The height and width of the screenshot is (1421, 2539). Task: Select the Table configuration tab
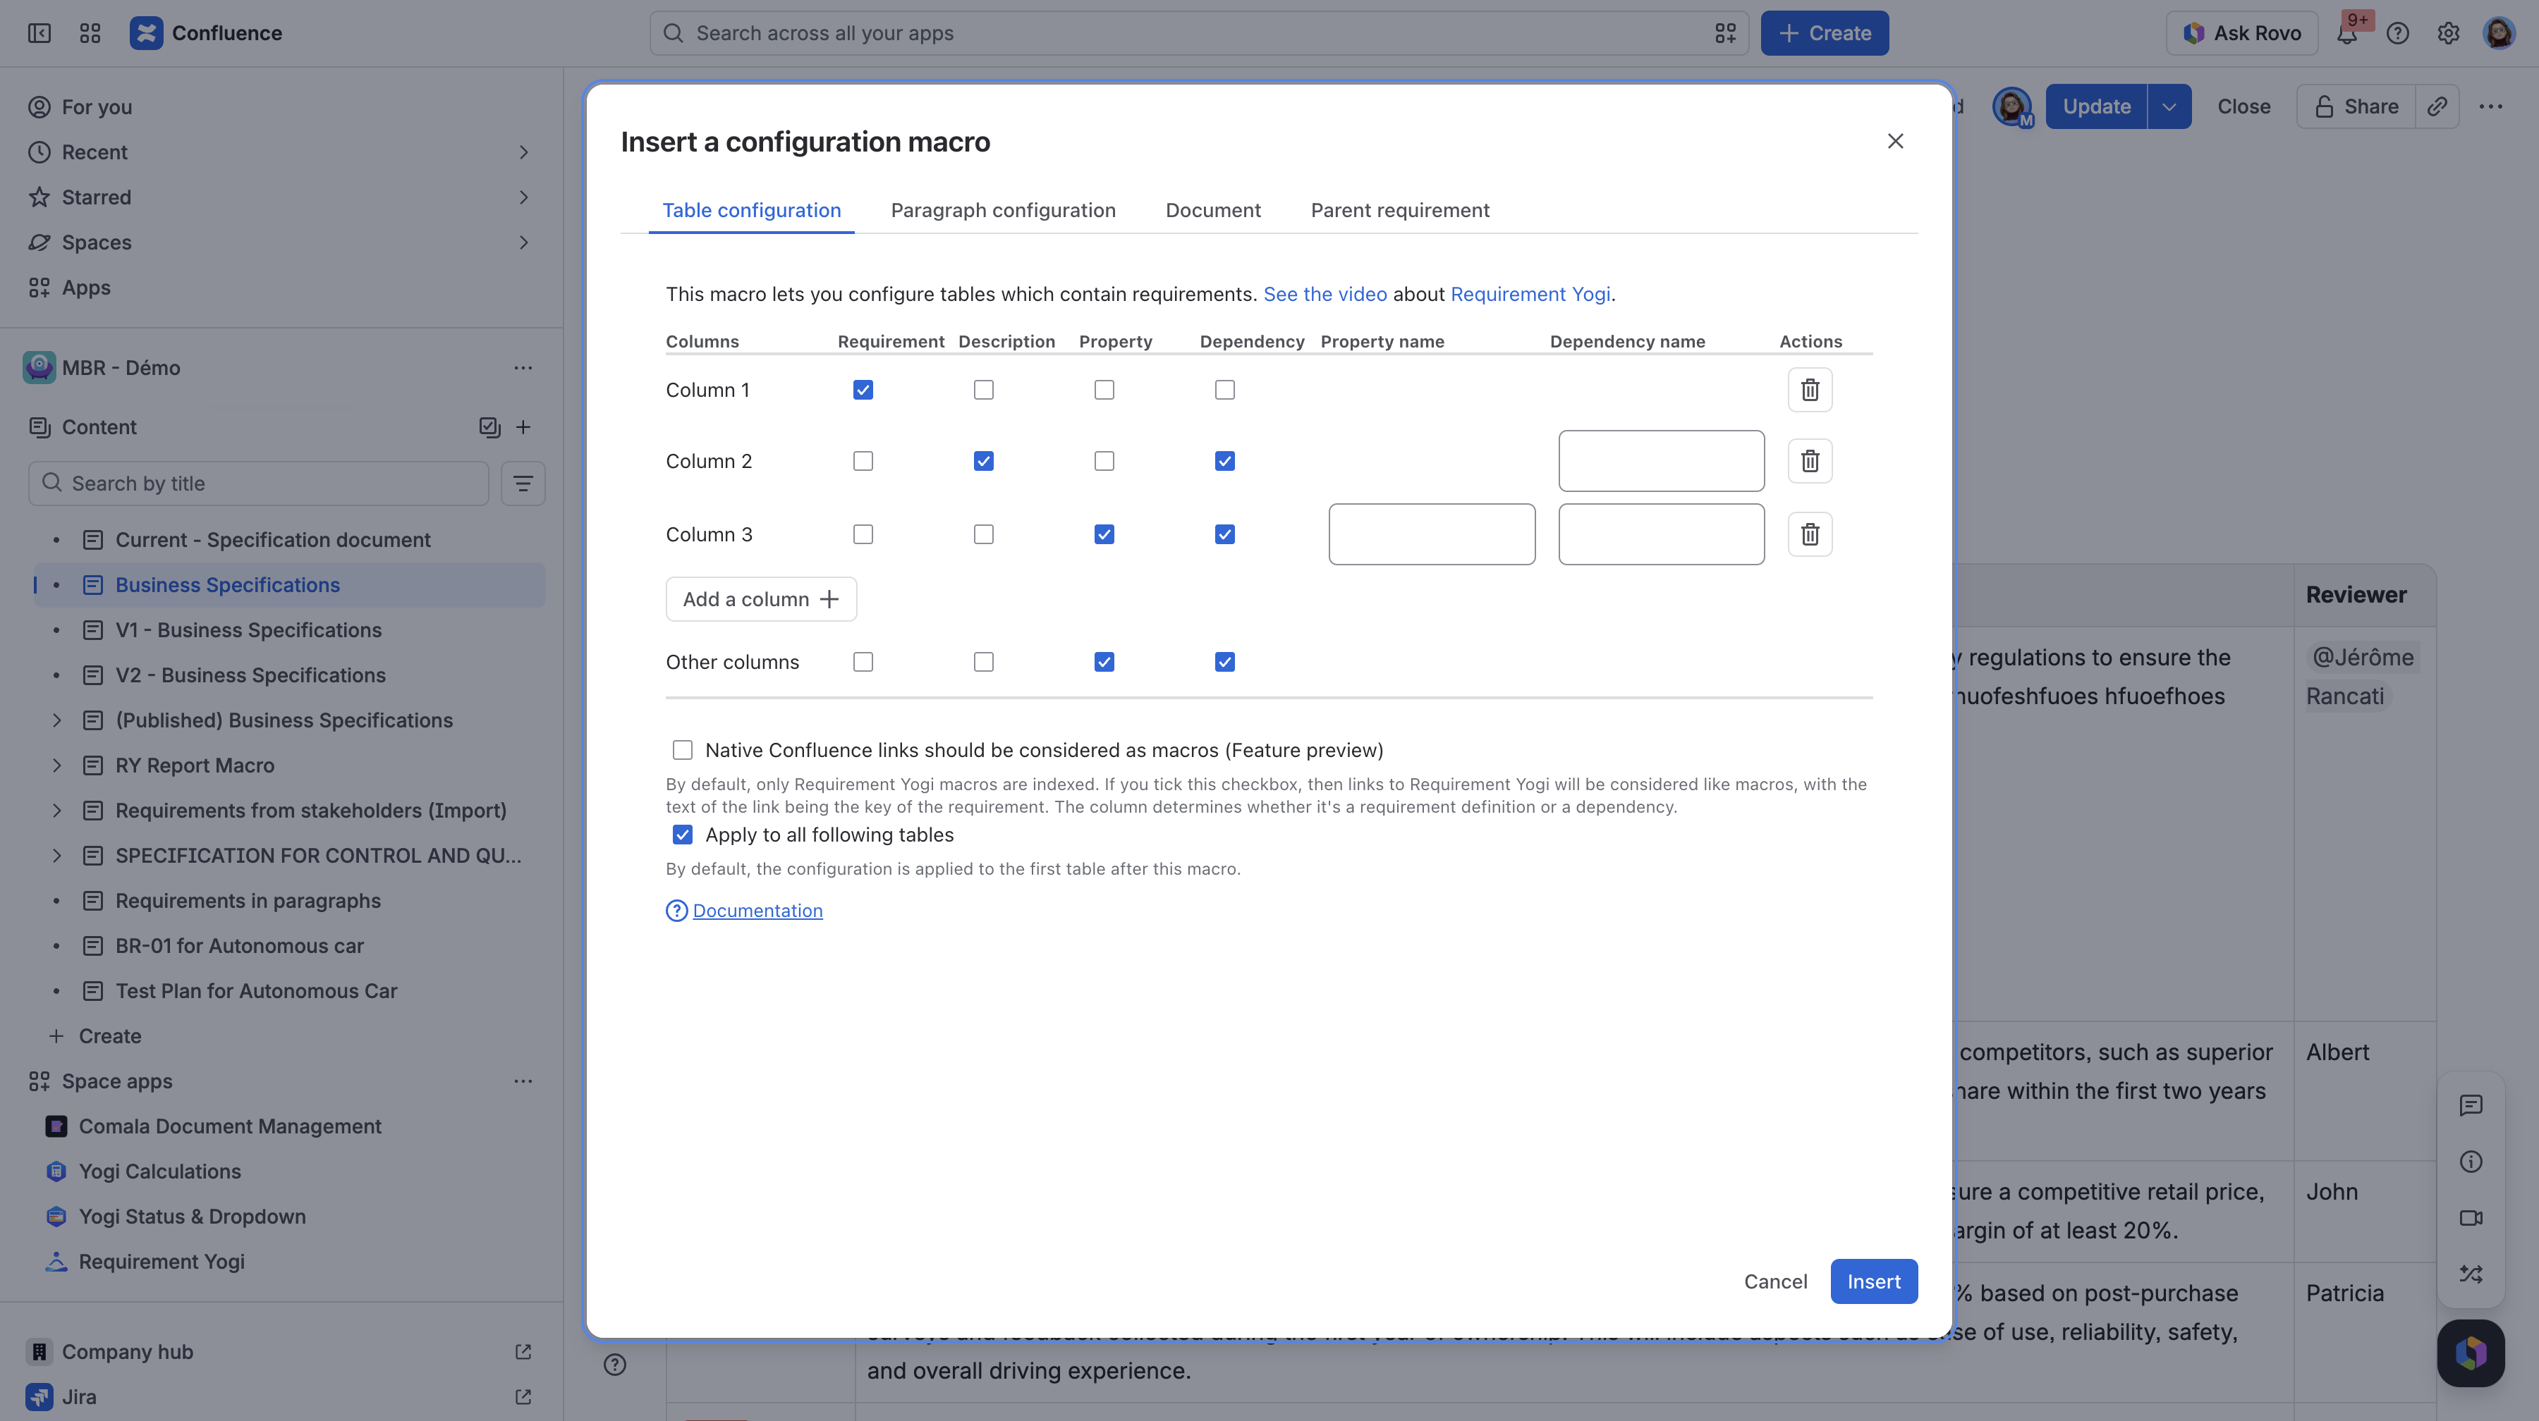[751, 210]
